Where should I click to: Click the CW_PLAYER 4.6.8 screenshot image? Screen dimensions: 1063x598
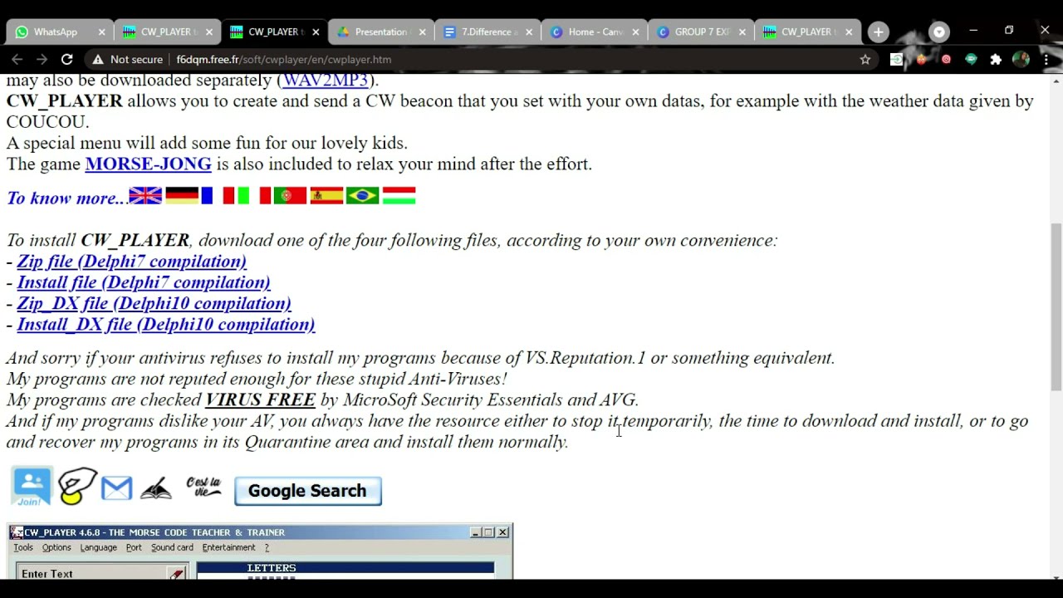tap(260, 551)
